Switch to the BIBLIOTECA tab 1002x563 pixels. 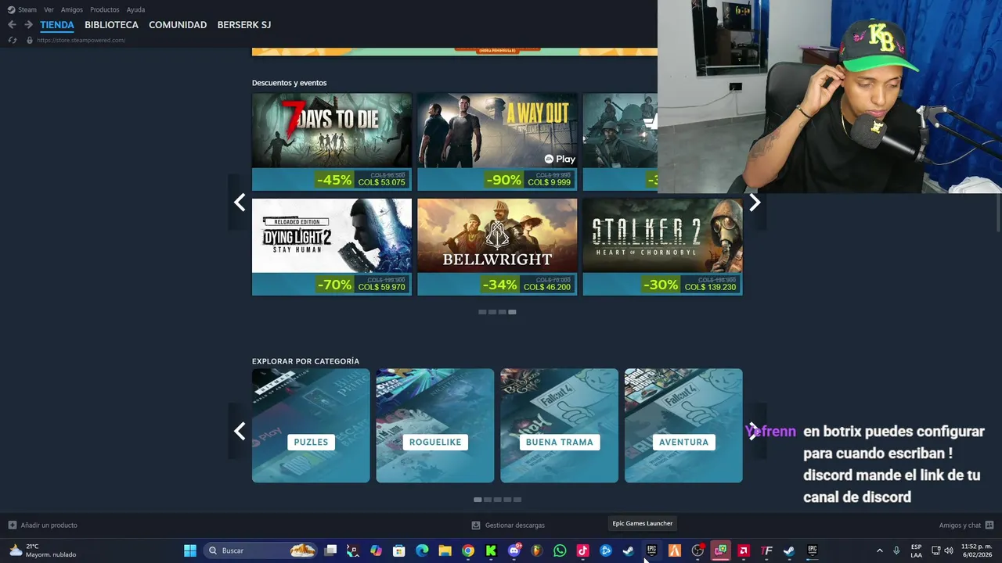(111, 25)
